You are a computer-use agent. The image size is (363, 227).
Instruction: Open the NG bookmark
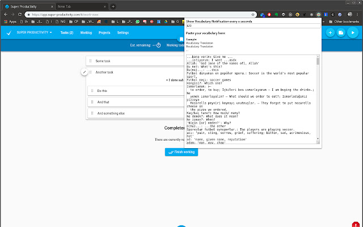pyautogui.click(x=61, y=22)
